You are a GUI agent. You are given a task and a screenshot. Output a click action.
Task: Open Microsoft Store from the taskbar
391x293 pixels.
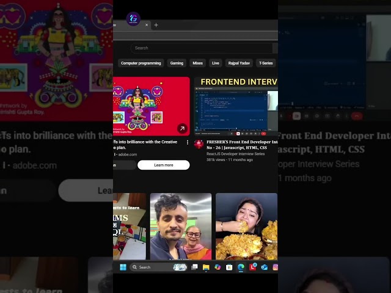point(229,267)
